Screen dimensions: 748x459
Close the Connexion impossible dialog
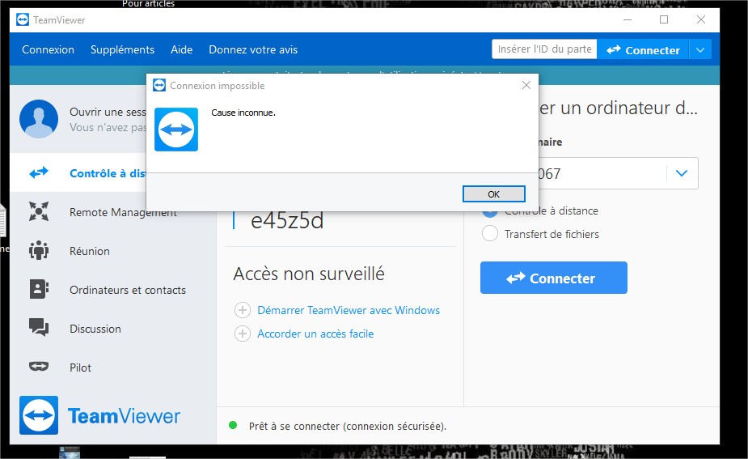click(526, 85)
